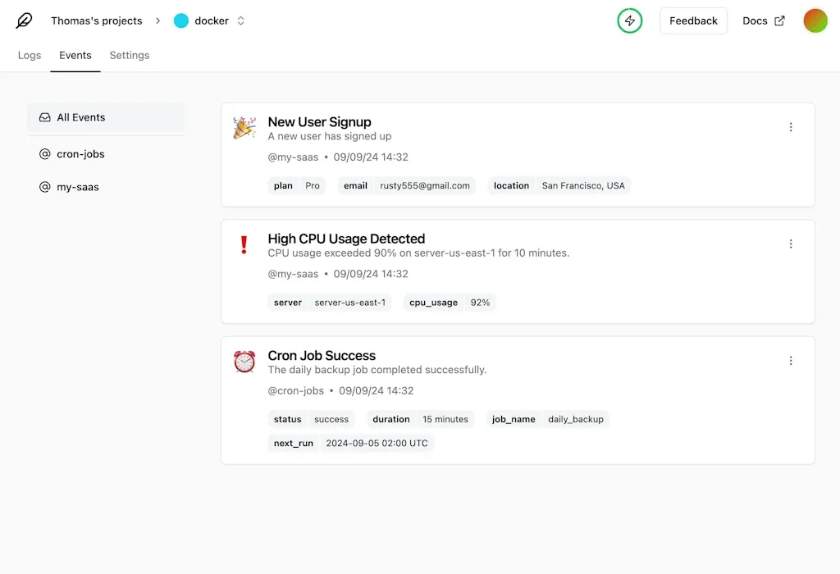This screenshot has height=574, width=840.
Task: Click the alarm clock emoji on Cron Job Success
Action: [x=244, y=361]
